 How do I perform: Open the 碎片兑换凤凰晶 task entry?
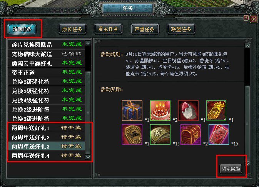(47, 45)
